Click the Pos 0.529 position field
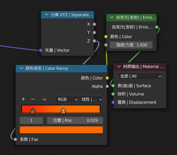177x155 pixels. [75, 120]
